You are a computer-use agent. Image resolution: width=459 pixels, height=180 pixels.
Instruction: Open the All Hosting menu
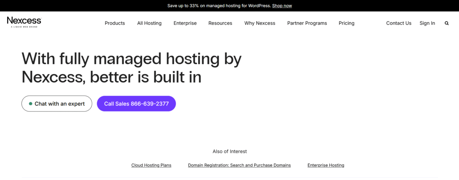pyautogui.click(x=149, y=23)
